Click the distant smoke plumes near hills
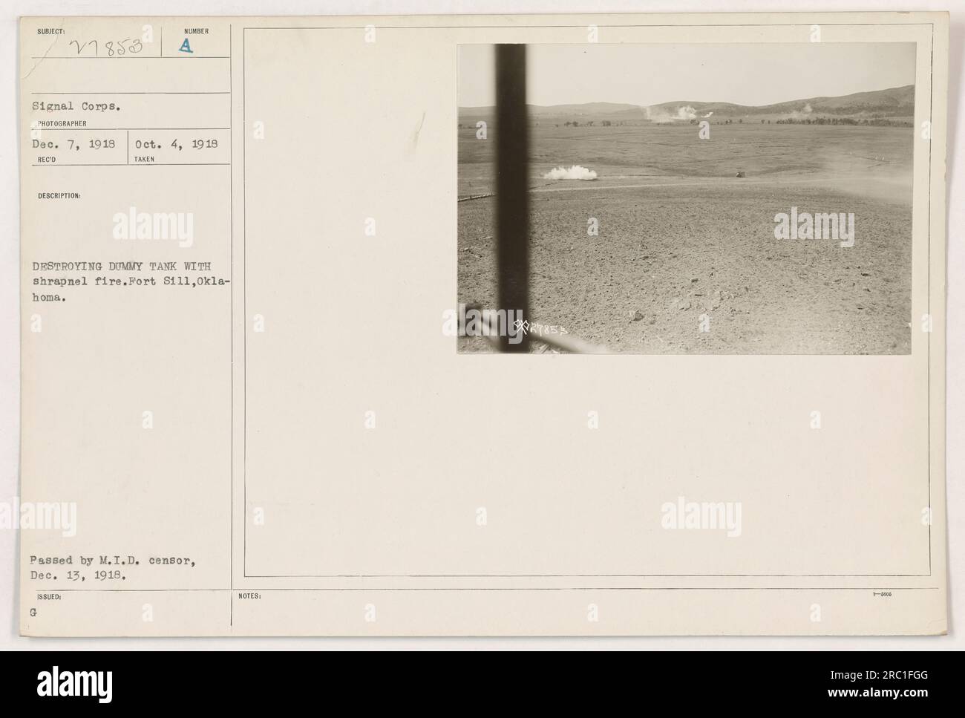 (675, 113)
